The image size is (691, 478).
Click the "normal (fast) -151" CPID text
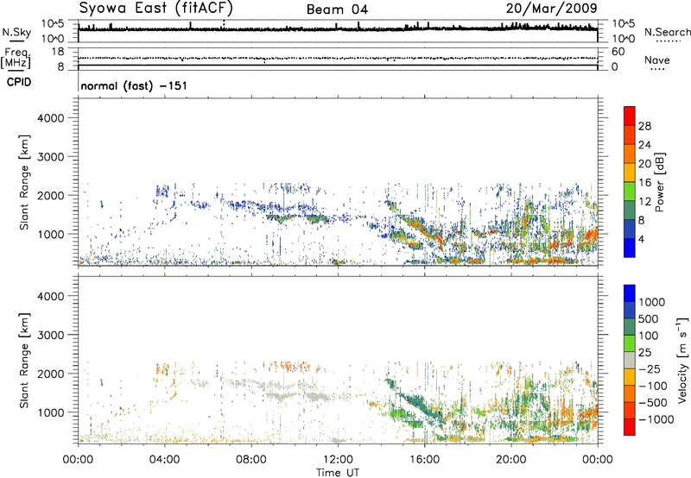[134, 85]
